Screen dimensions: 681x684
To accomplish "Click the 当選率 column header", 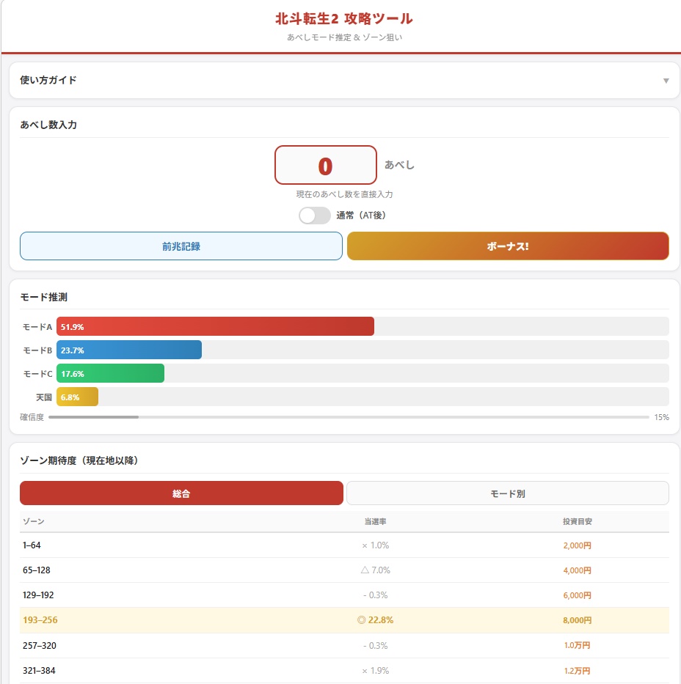I will pos(376,521).
